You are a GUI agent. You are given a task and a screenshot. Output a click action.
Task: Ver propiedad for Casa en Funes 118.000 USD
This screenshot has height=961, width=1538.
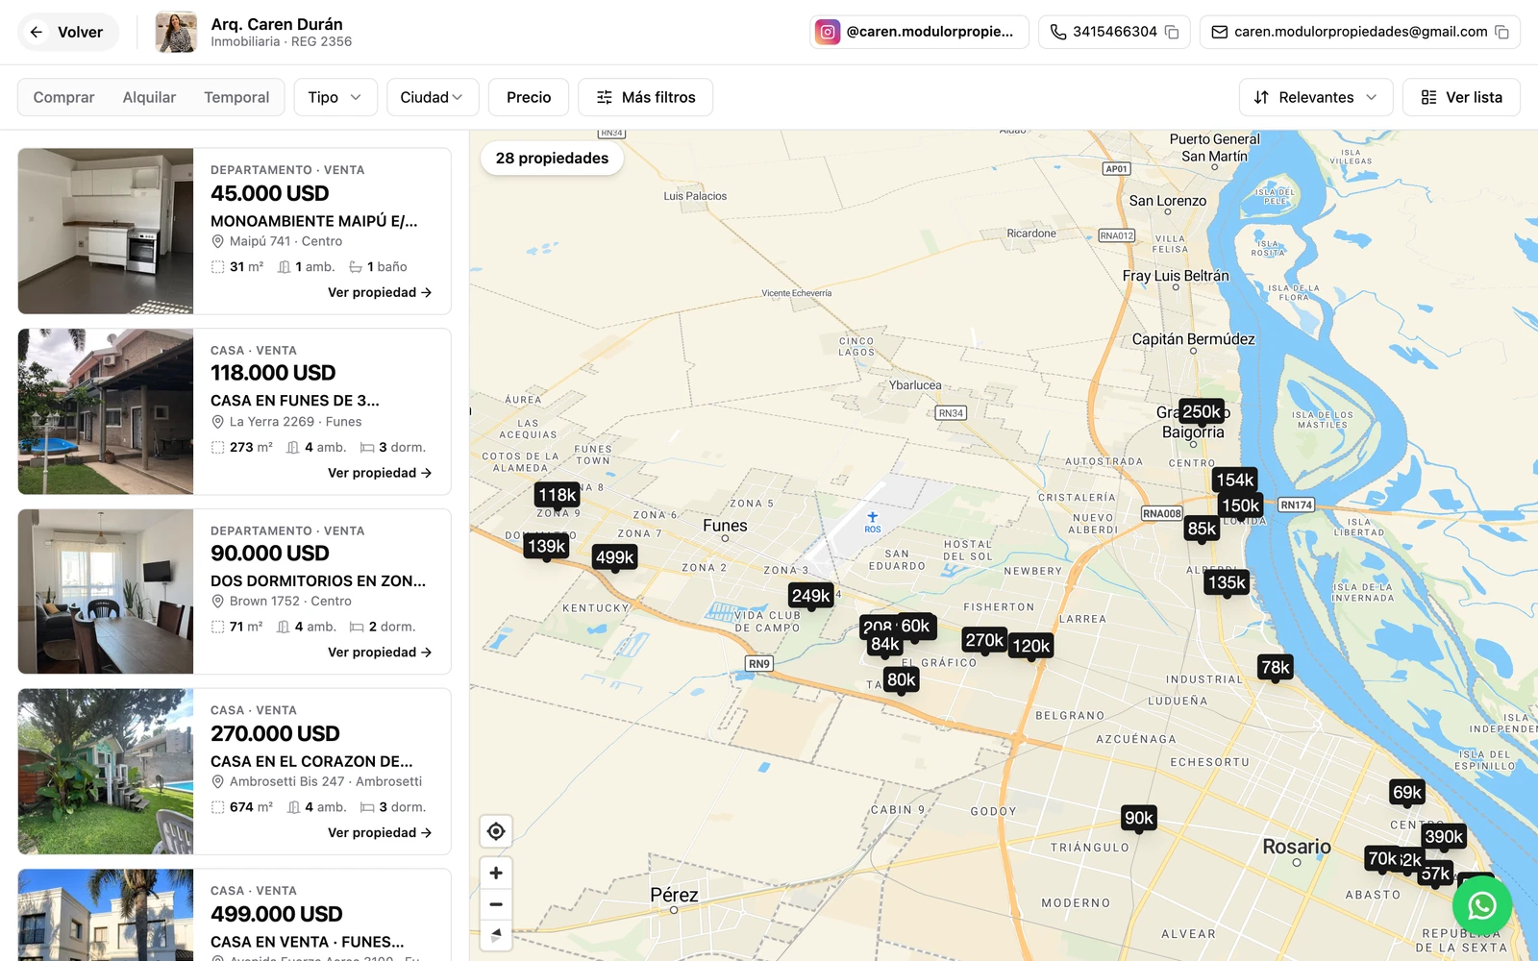(380, 473)
